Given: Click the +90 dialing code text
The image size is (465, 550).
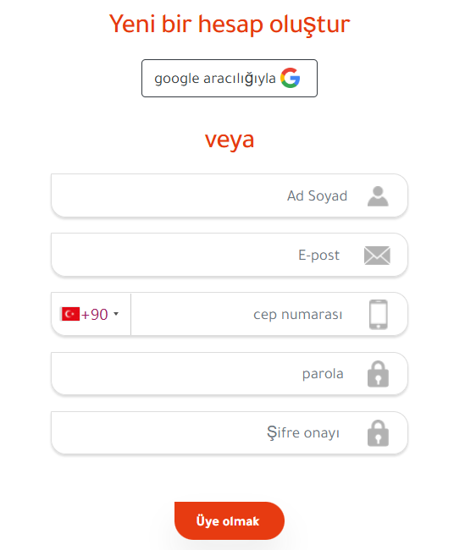Looking at the screenshot, I should [94, 314].
